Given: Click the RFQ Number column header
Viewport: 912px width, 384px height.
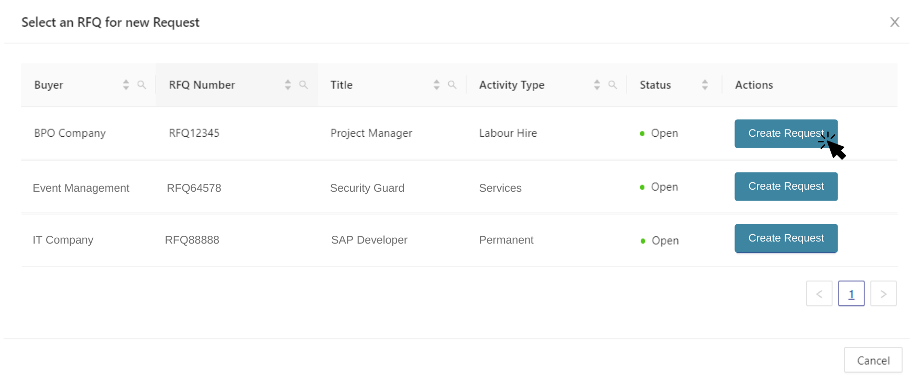Looking at the screenshot, I should pyautogui.click(x=202, y=85).
